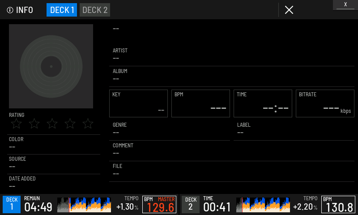Click Deck 1 tempo value +1.30%
358x215 pixels.
[x=128, y=207]
